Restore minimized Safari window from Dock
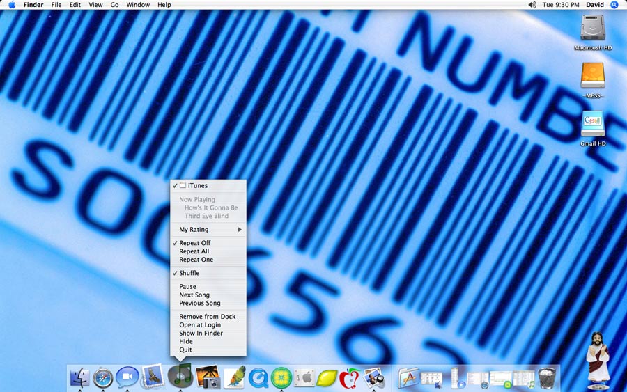627x392 pixels. click(478, 379)
